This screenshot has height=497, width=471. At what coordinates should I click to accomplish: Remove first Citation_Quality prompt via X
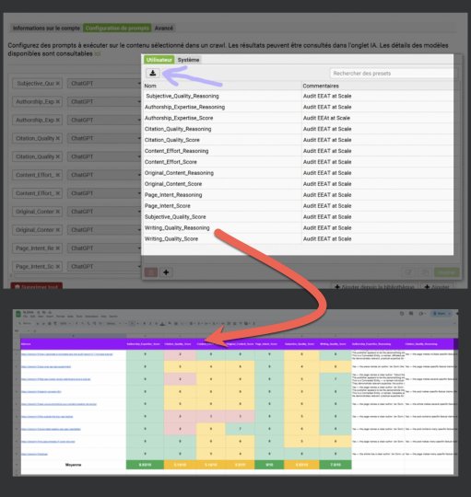(x=58, y=138)
